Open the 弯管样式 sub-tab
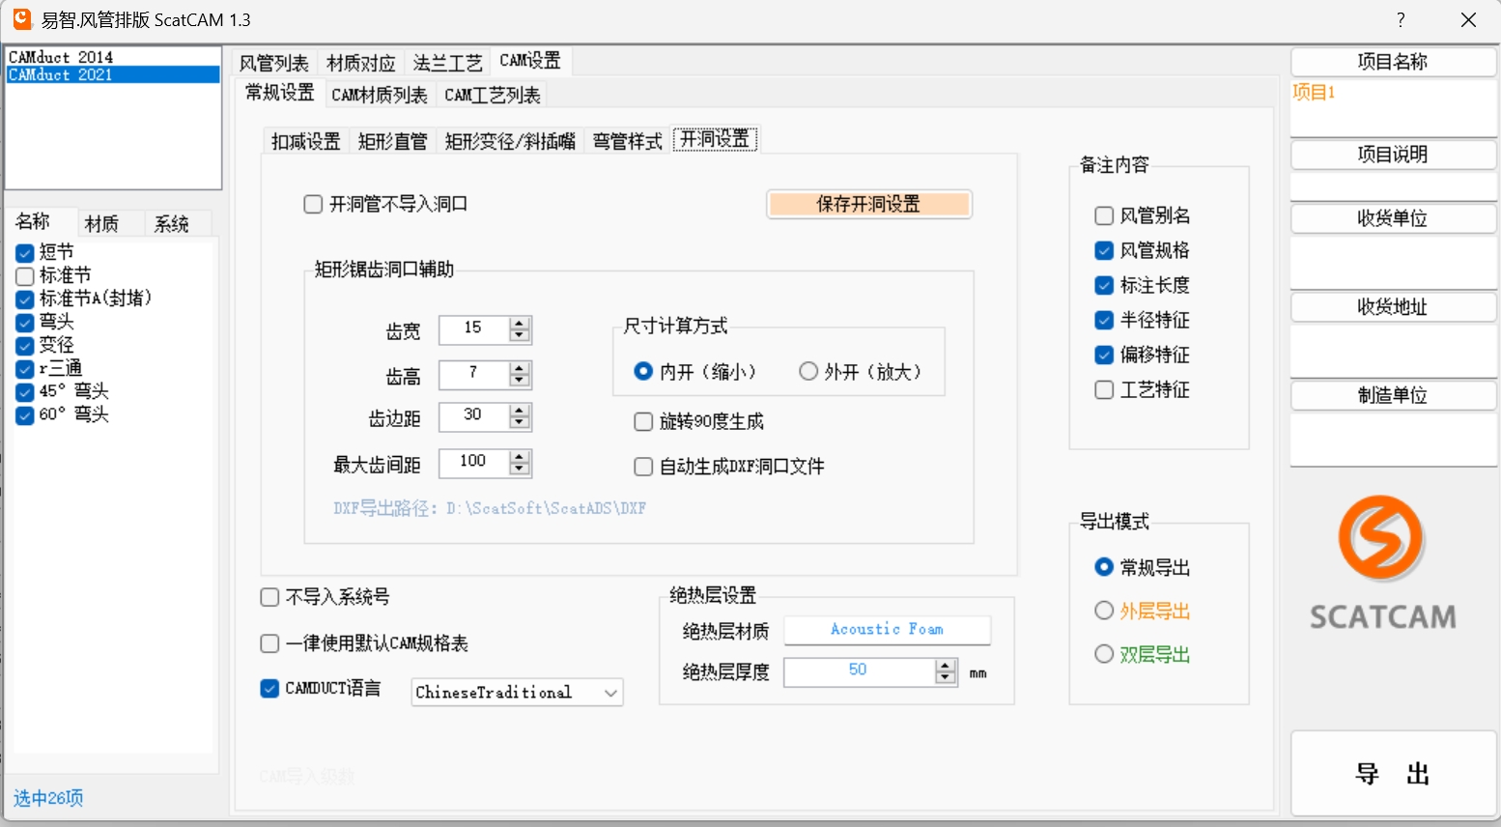Viewport: 1501px width, 827px height. (627, 141)
